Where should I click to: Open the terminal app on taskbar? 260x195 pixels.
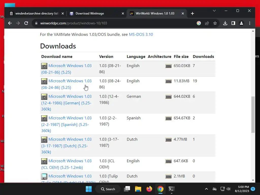click(x=171, y=189)
